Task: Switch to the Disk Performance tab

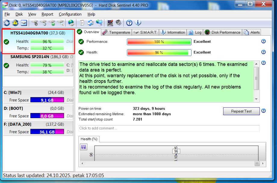Action: (223, 32)
